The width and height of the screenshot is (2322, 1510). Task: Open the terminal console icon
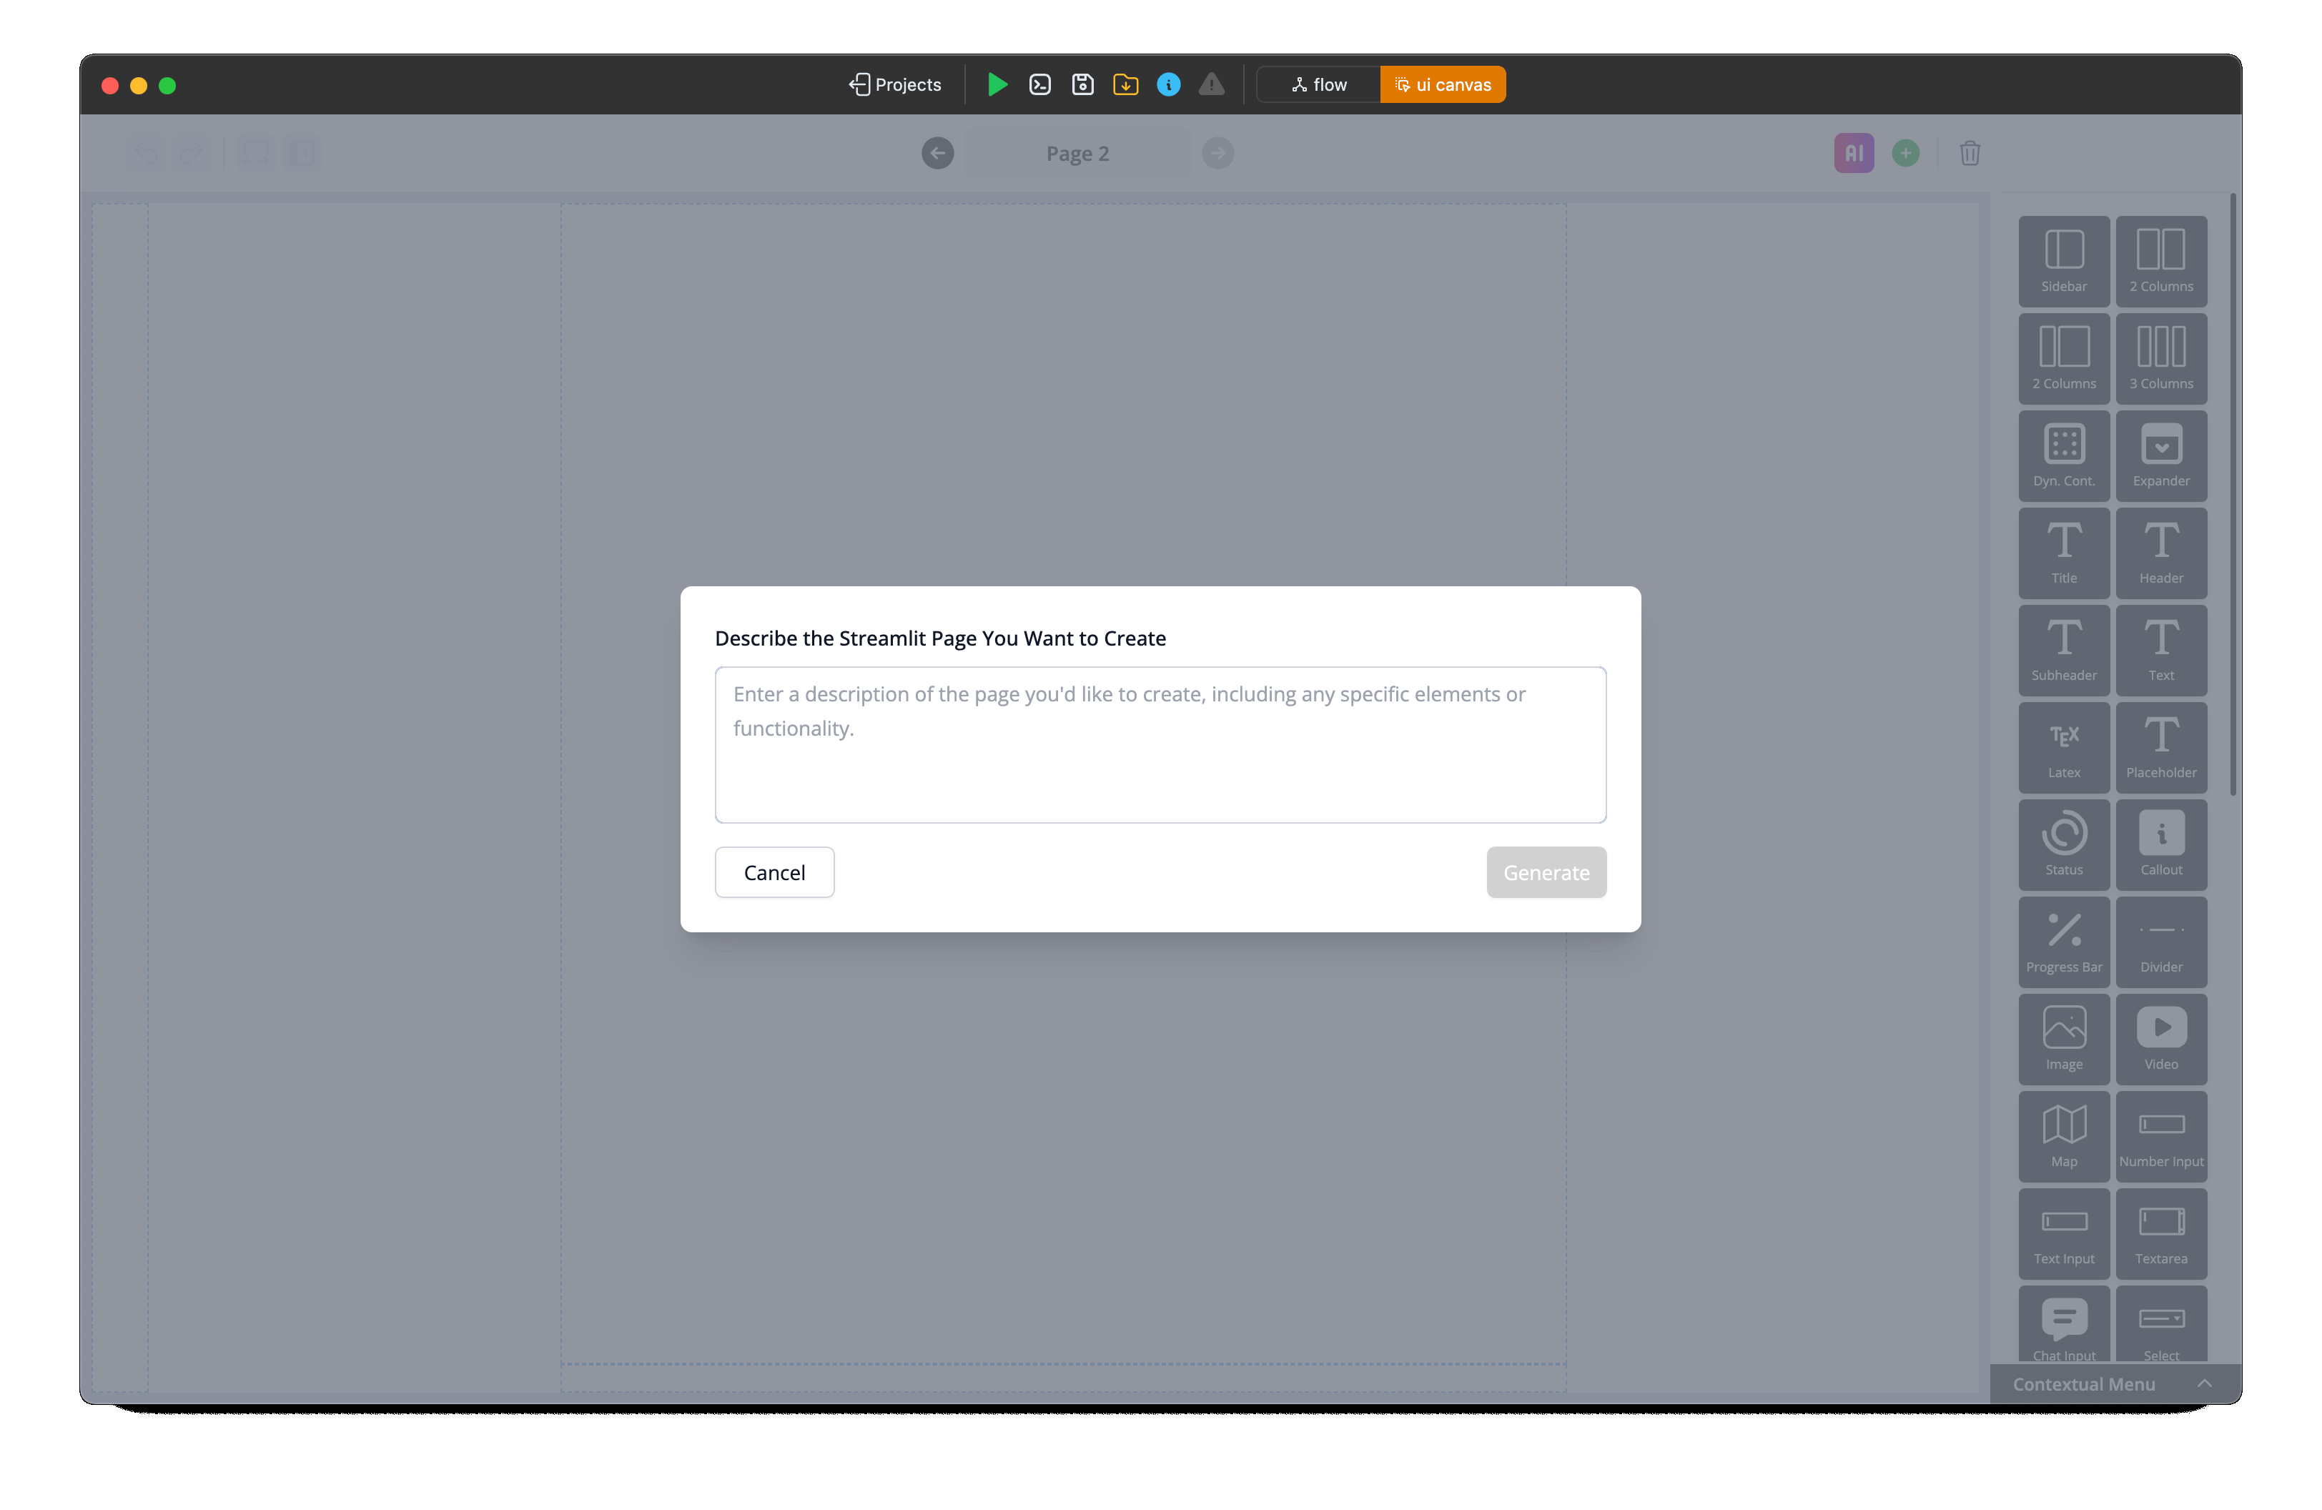[1040, 85]
